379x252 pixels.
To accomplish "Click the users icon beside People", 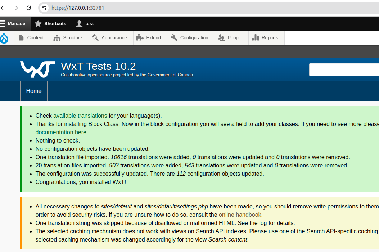I will click(221, 38).
